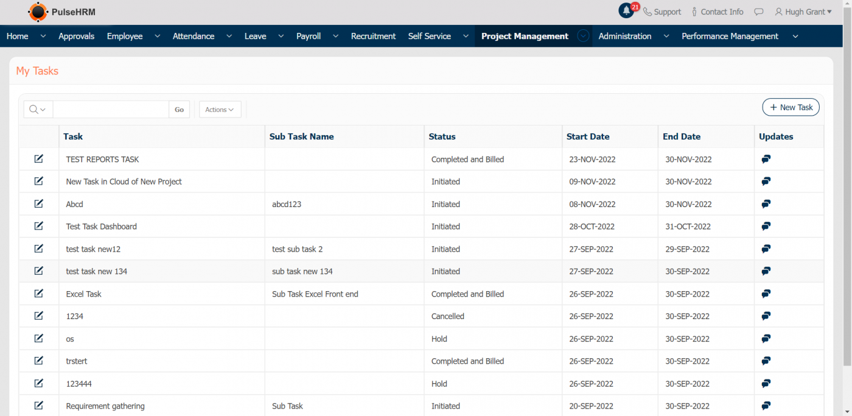Image resolution: width=852 pixels, height=416 pixels.
Task: Expand the Project Management menu arrow
Action: [583, 36]
